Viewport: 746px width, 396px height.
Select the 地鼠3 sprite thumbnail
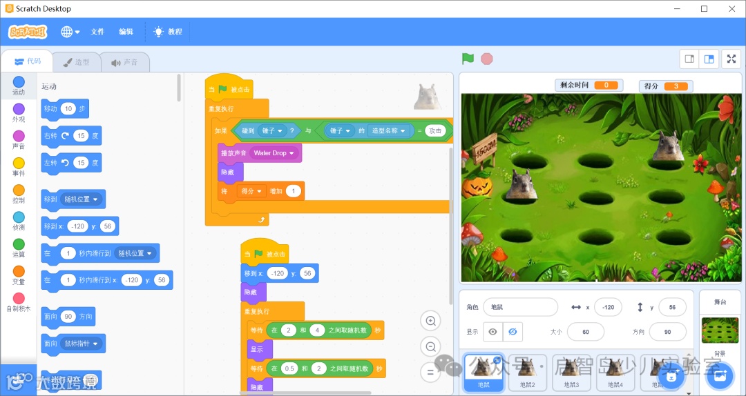[x=571, y=373]
